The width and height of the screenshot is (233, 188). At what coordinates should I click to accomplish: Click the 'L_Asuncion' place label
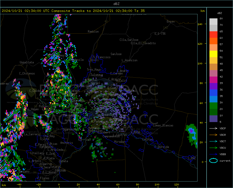(129, 60)
